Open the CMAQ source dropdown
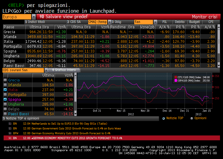This screenshot has height=159, width=223. tap(109, 22)
